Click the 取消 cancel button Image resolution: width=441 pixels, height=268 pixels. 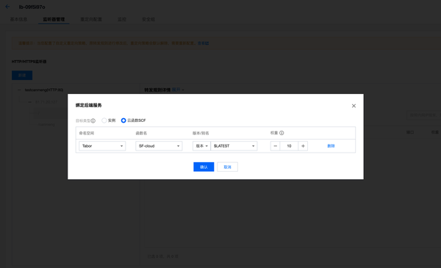pos(227,167)
